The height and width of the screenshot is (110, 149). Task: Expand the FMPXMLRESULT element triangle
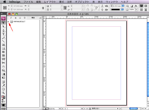click(8, 22)
